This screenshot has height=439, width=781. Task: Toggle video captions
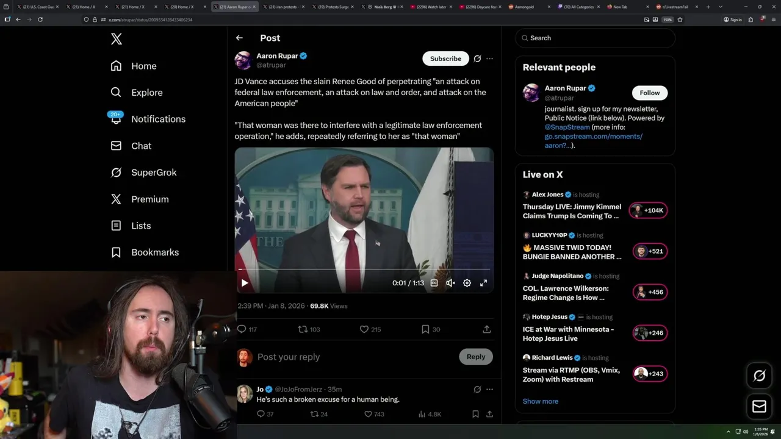pos(434,283)
